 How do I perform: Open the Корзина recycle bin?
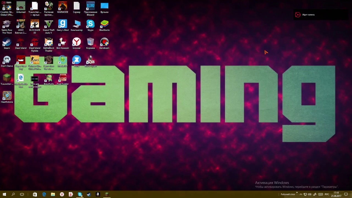tap(90, 43)
